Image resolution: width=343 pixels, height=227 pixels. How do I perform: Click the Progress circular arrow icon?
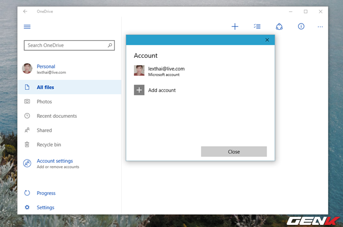click(x=27, y=193)
